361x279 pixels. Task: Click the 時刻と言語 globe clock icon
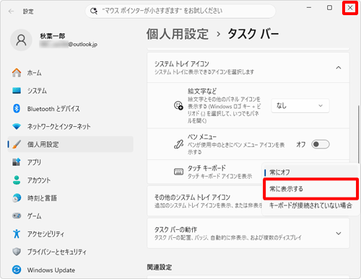coord(17,198)
